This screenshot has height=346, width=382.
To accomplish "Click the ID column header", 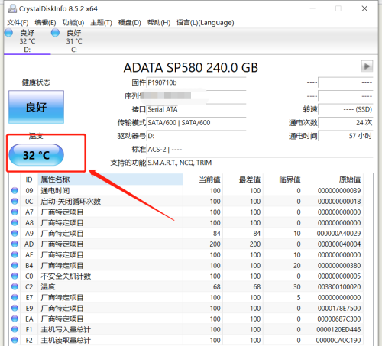I will (29, 179).
